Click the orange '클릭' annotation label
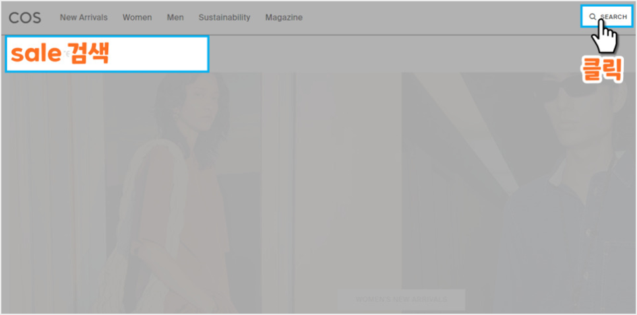The image size is (637, 315). 601,70
